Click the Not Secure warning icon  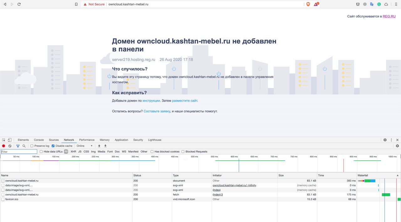[x=85, y=4]
